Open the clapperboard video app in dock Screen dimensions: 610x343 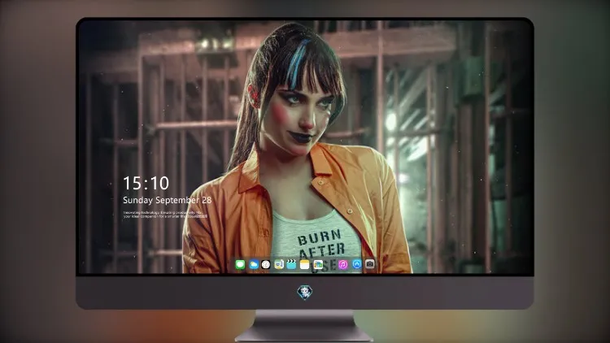point(291,264)
